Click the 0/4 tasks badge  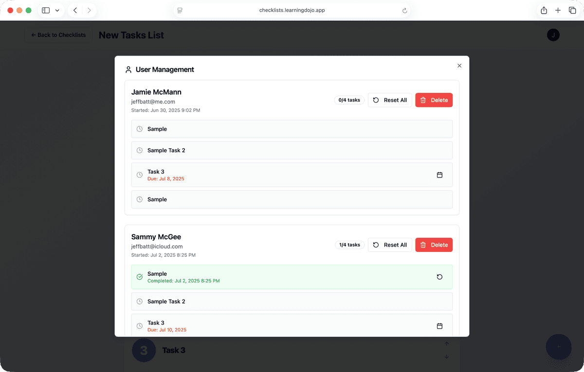point(349,100)
